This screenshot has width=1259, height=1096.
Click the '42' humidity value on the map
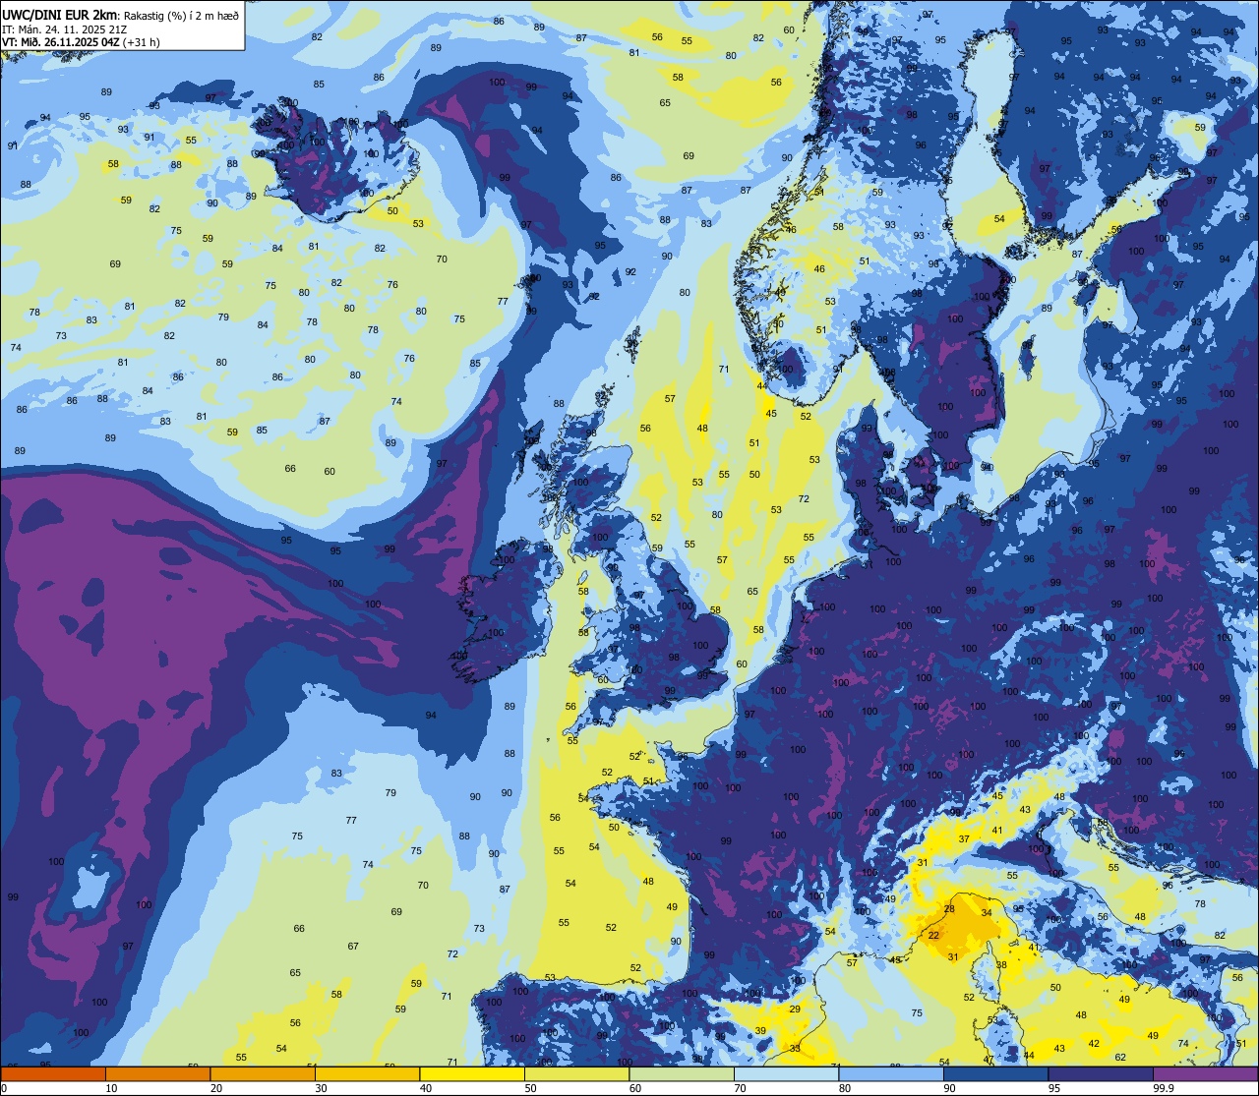click(1094, 1043)
